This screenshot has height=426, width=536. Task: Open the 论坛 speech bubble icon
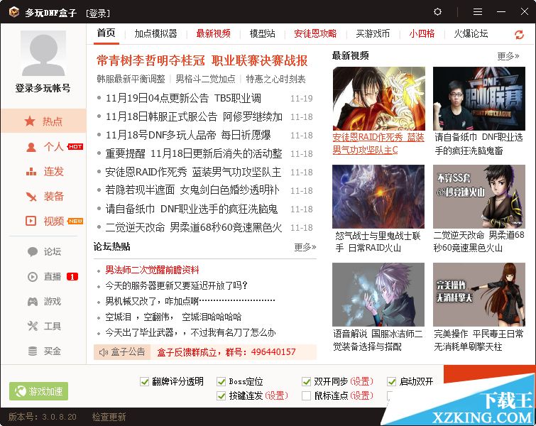coord(33,251)
